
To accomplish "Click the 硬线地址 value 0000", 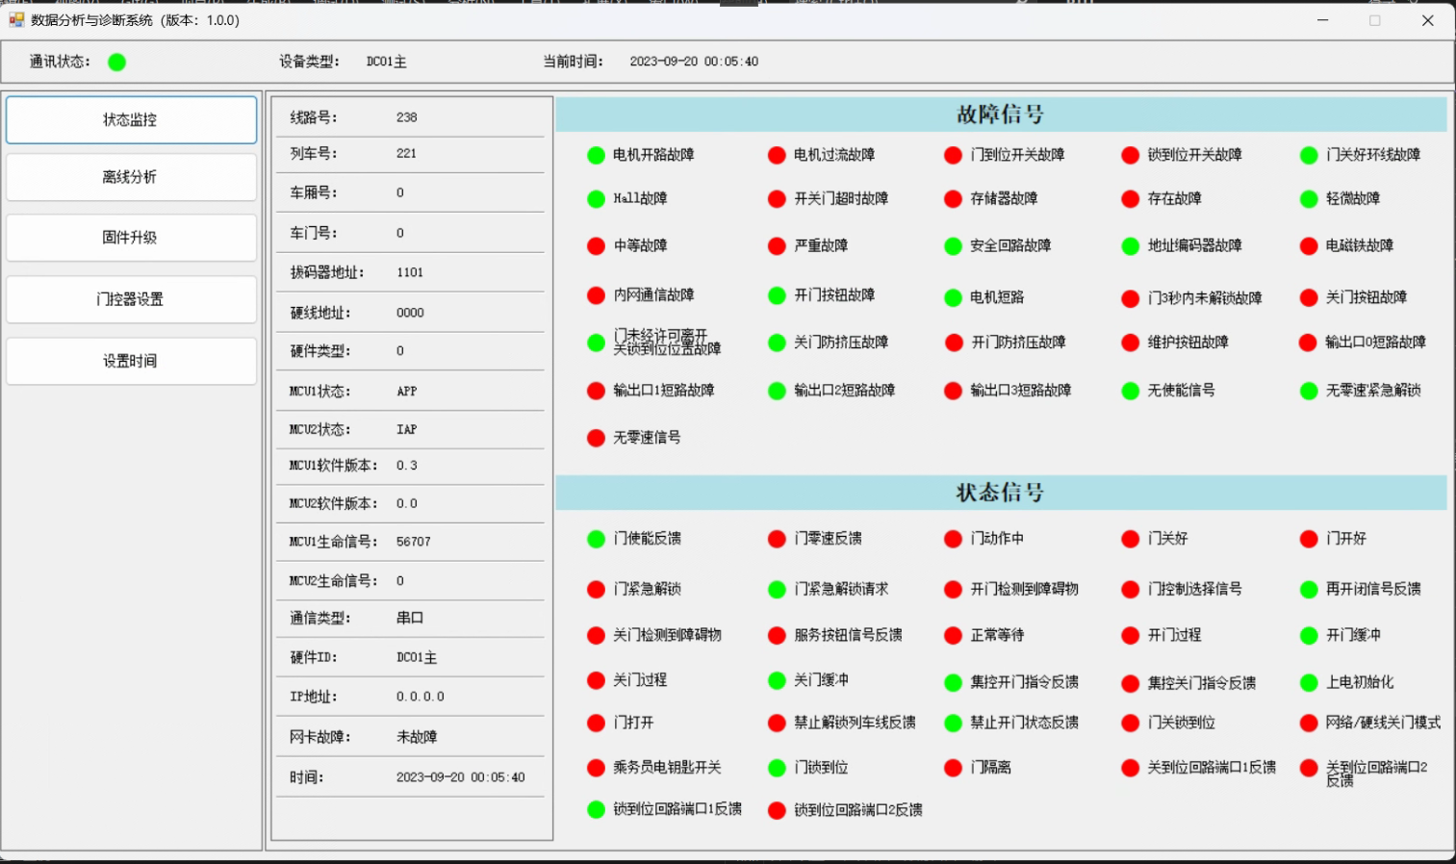I will (410, 313).
